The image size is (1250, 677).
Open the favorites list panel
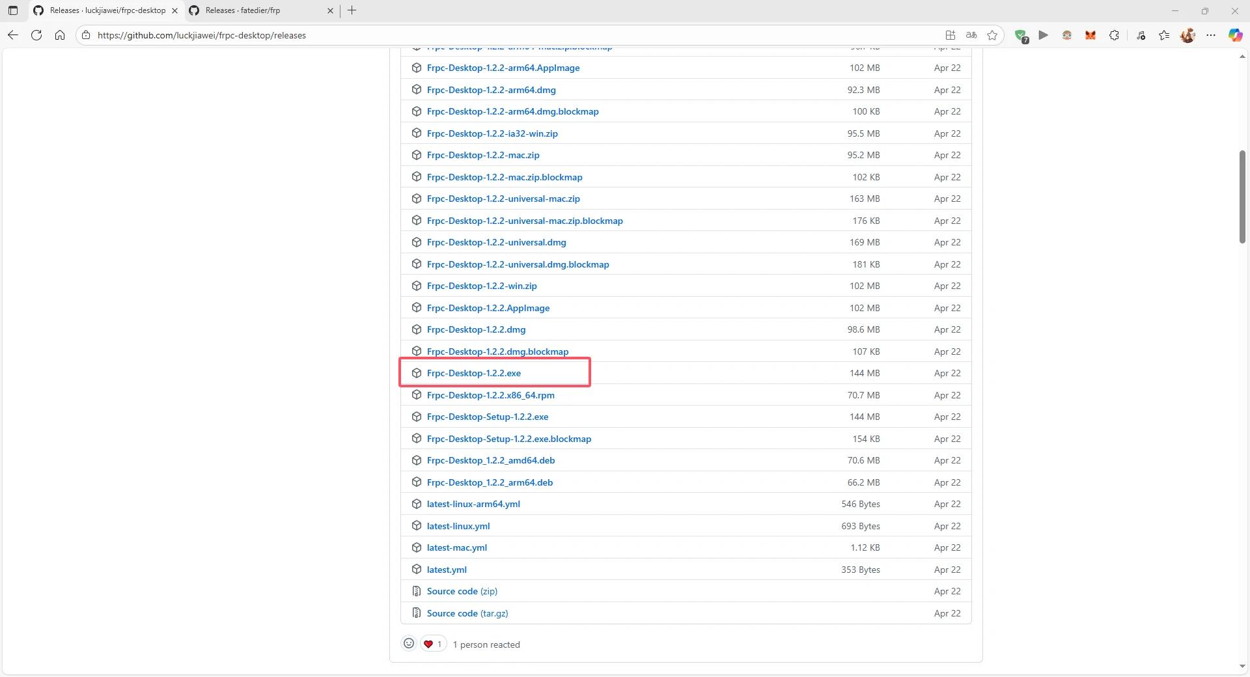[1164, 35]
